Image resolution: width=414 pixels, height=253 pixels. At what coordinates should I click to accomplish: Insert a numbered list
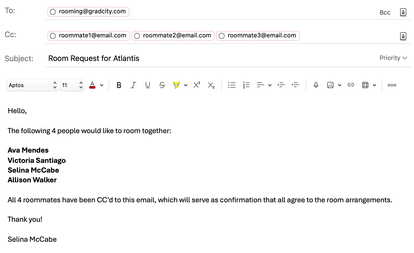[x=246, y=85]
